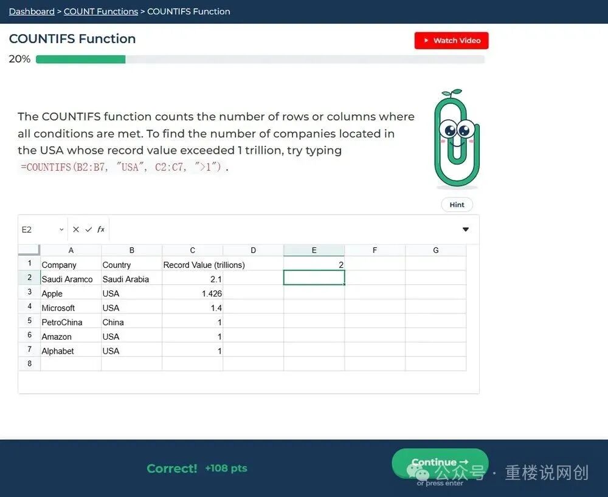Screen dimensions: 608x497
Task: Click value 1 in Amazon row
Action: [x=192, y=335]
